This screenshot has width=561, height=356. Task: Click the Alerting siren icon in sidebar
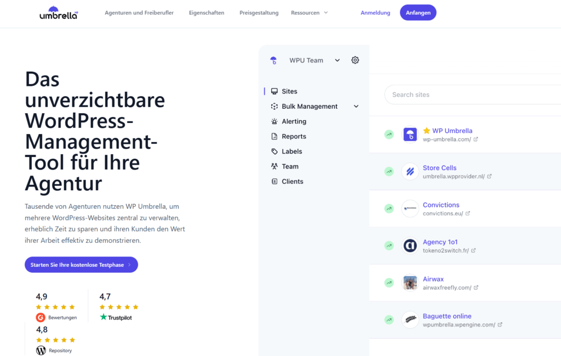pyautogui.click(x=274, y=121)
